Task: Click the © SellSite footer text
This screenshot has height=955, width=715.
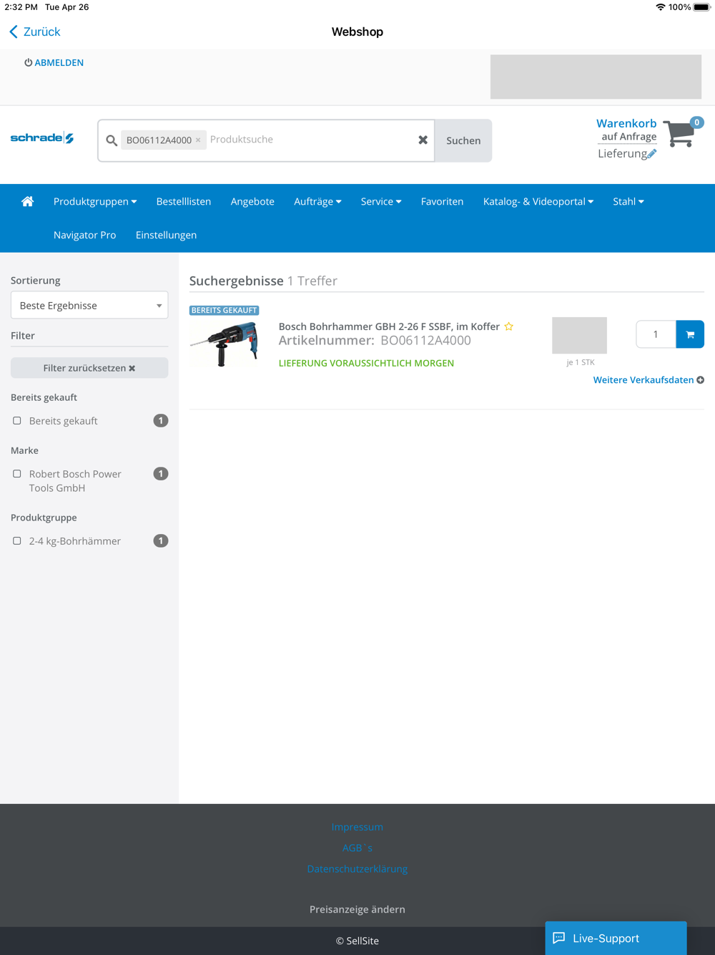Action: click(357, 941)
